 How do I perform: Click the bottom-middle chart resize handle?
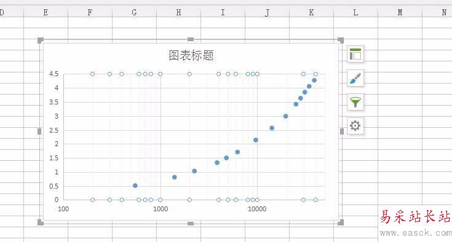[x=191, y=224]
